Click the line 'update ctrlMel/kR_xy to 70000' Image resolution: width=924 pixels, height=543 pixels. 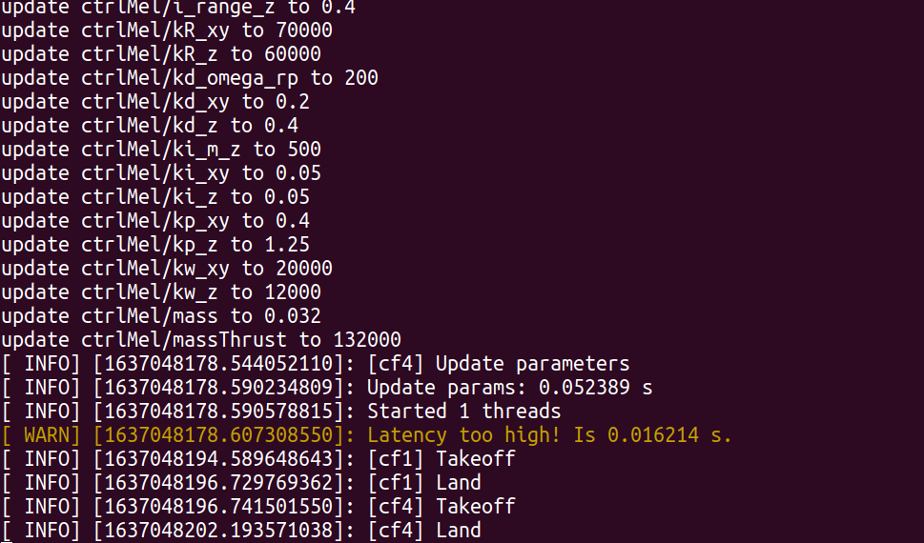tap(167, 30)
